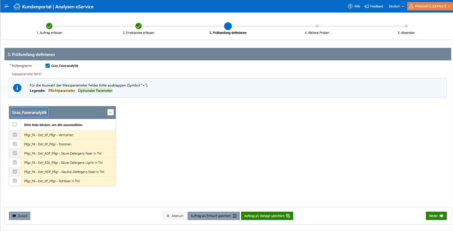Go to step 1. Auftrag erfassen
The image size is (453, 231).
[49, 33]
